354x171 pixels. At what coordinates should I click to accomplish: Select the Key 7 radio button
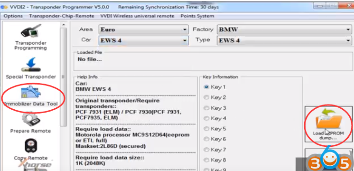[x=206, y=150]
